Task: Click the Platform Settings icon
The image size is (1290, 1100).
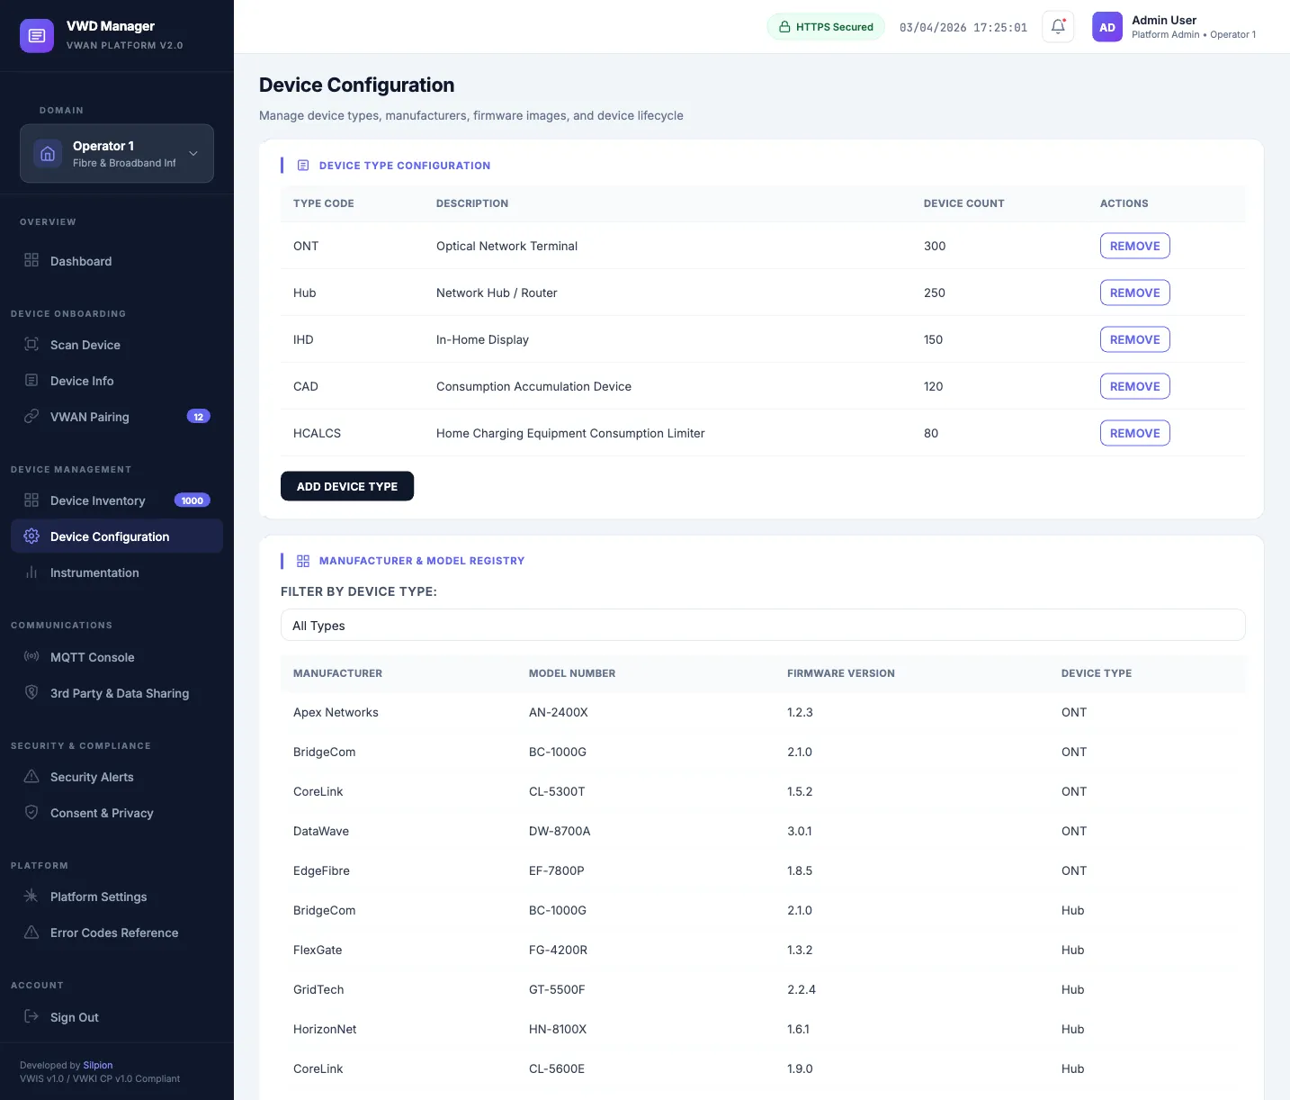Action: [31, 897]
